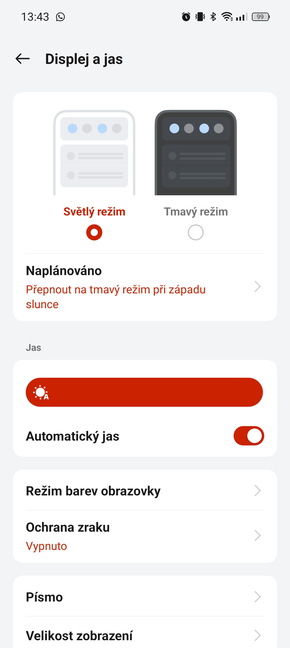Tap the back arrow icon
This screenshot has height=648, width=290.
click(23, 59)
